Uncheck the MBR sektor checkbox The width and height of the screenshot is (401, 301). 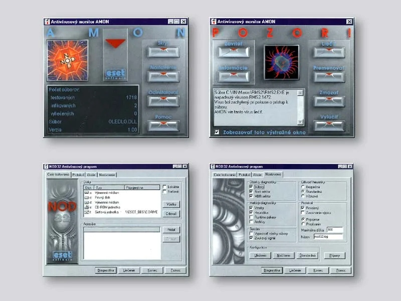click(x=251, y=196)
